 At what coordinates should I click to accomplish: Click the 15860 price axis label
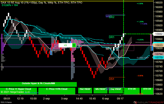(x=159, y=39)
